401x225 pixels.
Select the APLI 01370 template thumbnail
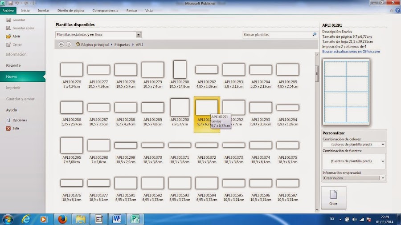point(153,145)
